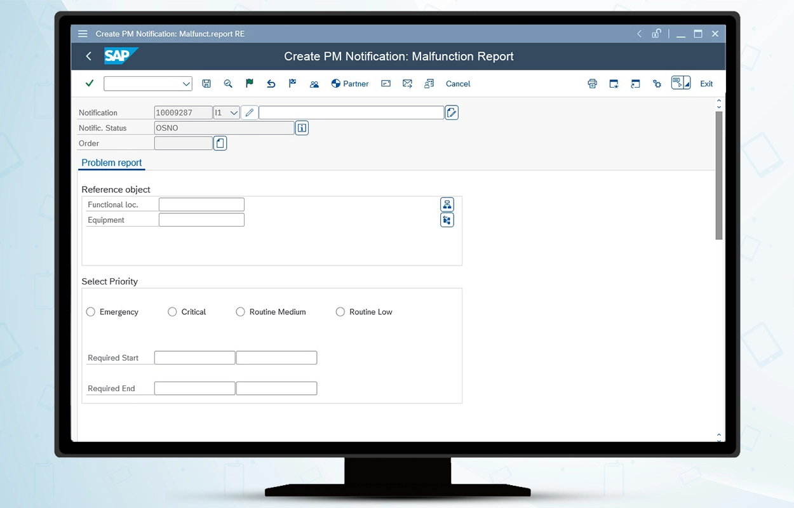
Task: Click the status info icon beside OSNO
Action: click(x=302, y=128)
